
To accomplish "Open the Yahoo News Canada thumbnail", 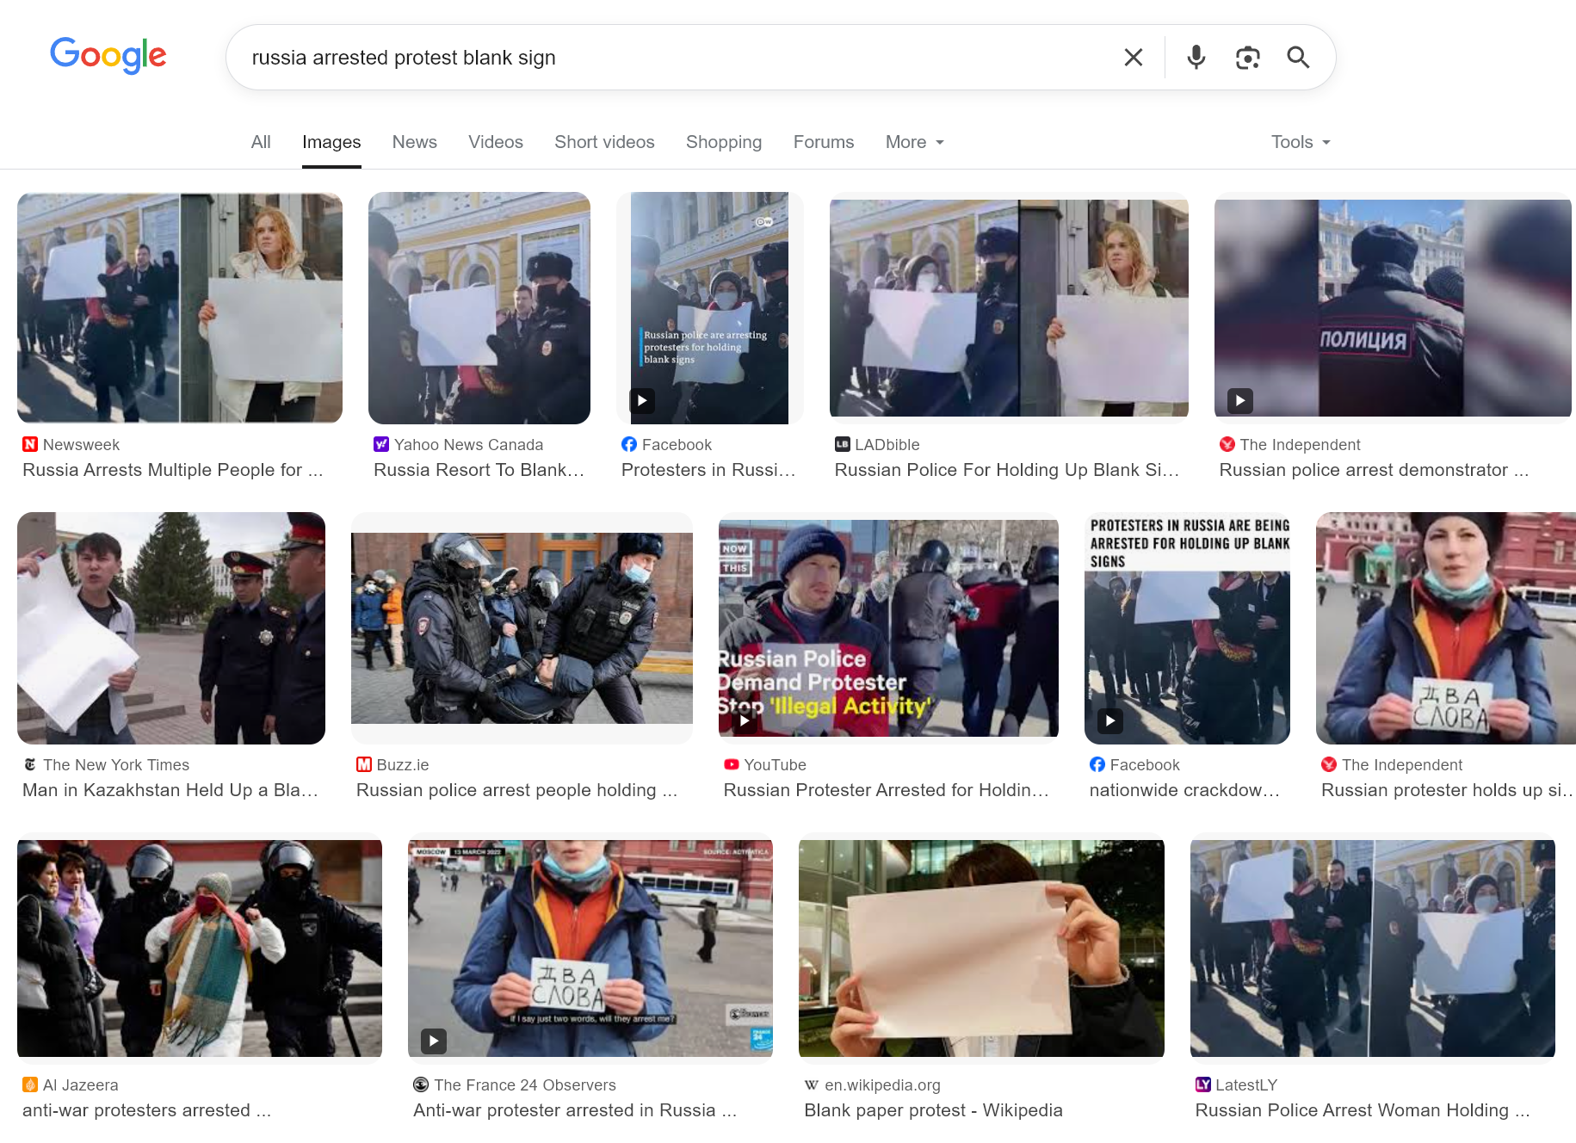I will pos(479,308).
